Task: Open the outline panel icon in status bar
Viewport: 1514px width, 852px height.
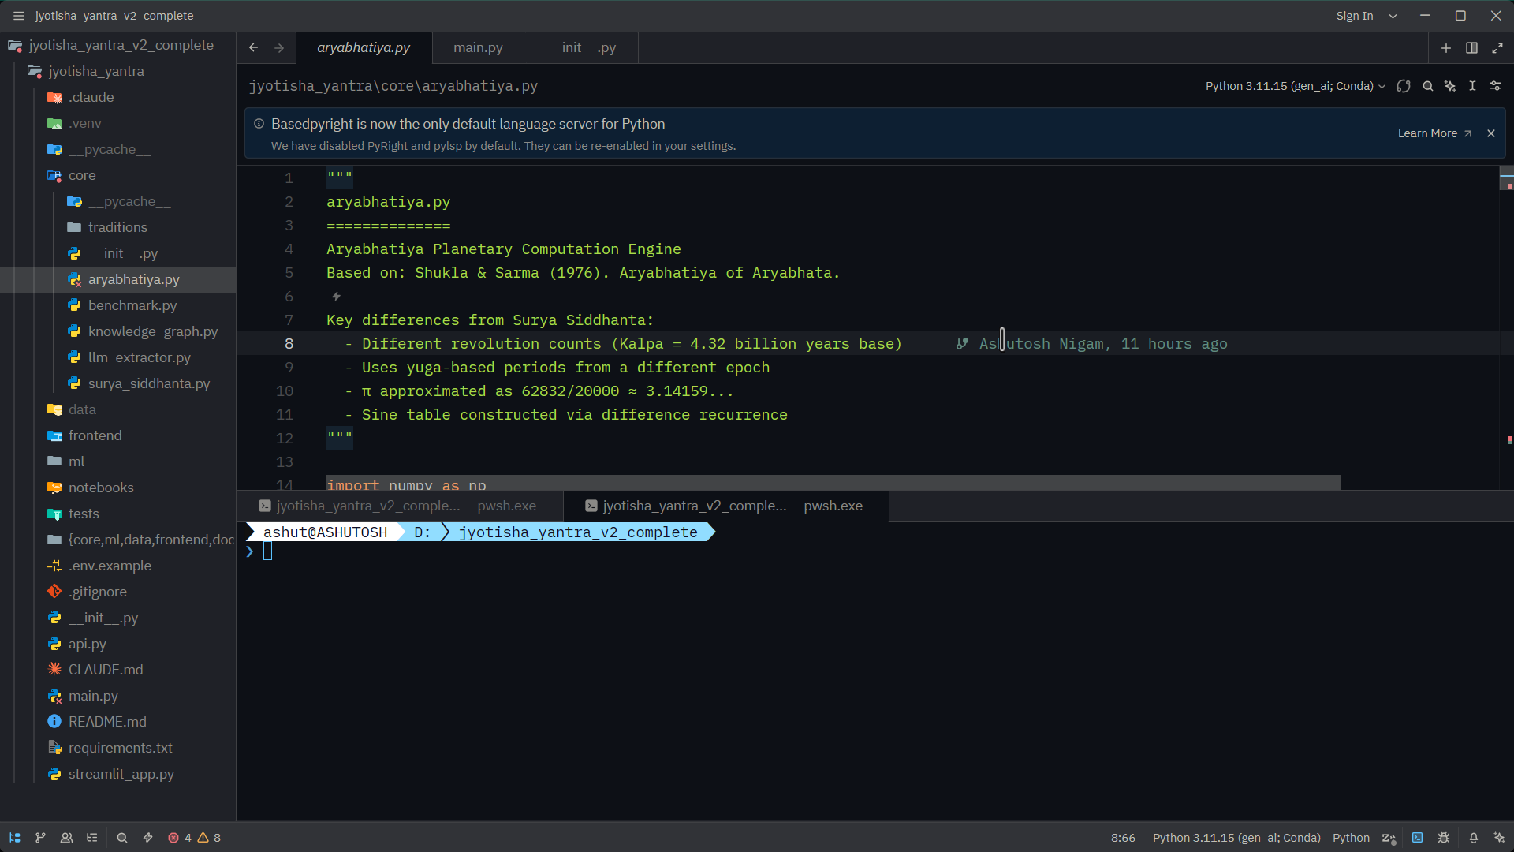Action: 91,838
